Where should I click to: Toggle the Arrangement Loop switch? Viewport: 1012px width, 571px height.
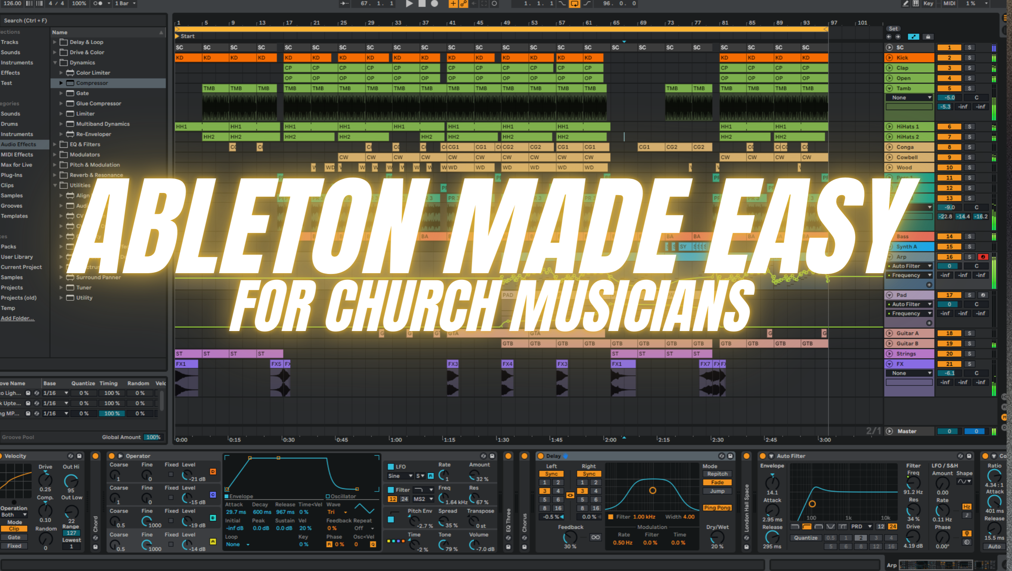pos(574,3)
